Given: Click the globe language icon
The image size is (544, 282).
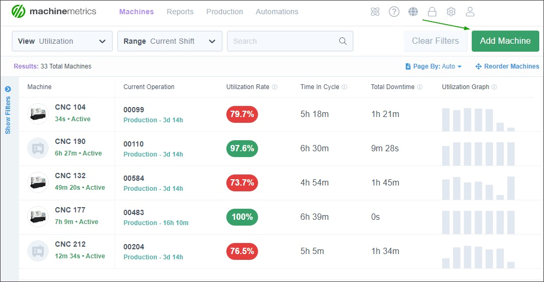Looking at the screenshot, I should coord(413,12).
